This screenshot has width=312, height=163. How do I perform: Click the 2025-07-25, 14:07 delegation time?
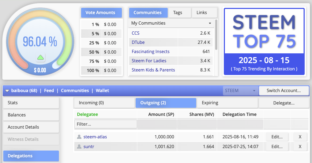click(240, 146)
